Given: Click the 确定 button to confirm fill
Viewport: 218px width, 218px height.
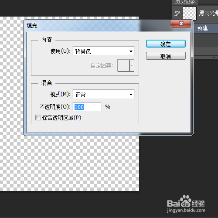Looking at the screenshot, I should tap(166, 44).
